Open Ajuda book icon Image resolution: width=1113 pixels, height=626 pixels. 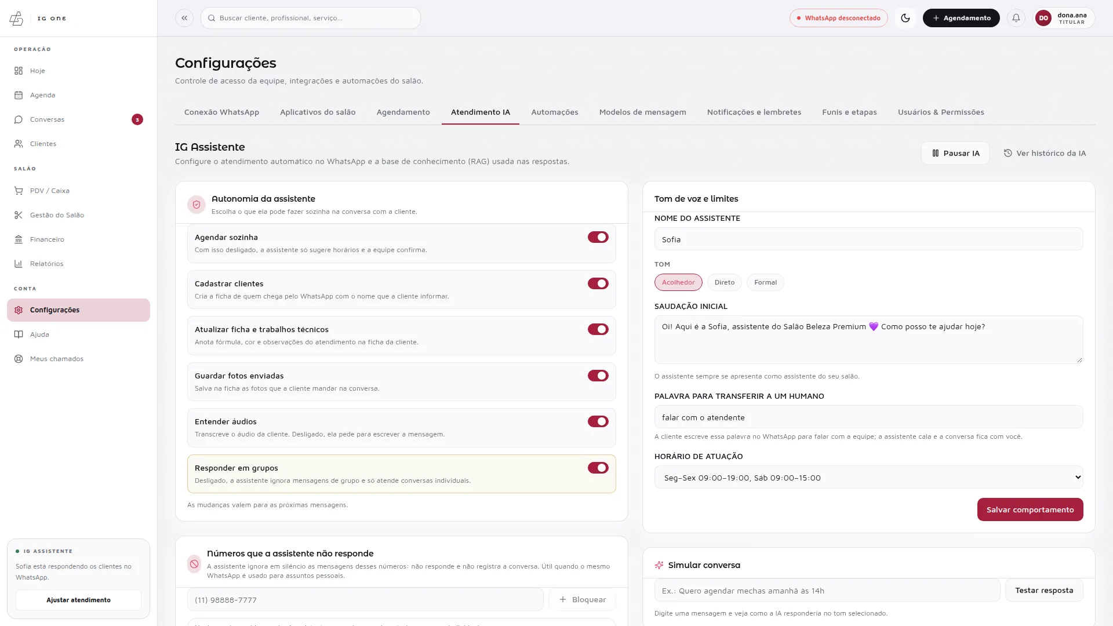[19, 334]
